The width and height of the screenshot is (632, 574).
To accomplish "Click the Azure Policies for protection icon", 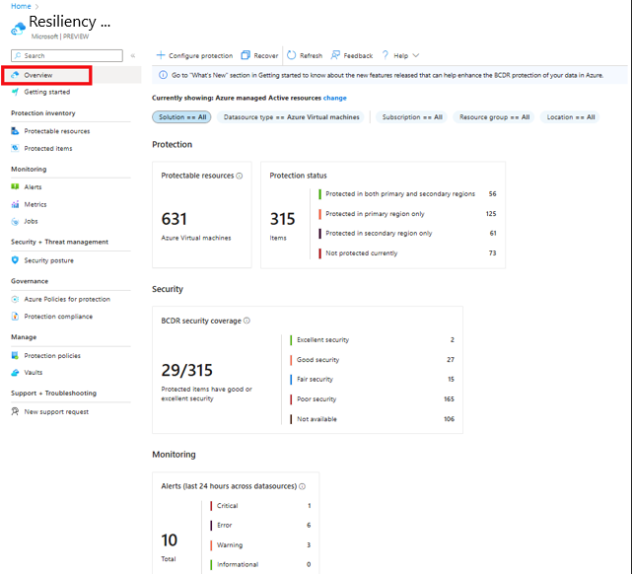I will (x=15, y=299).
